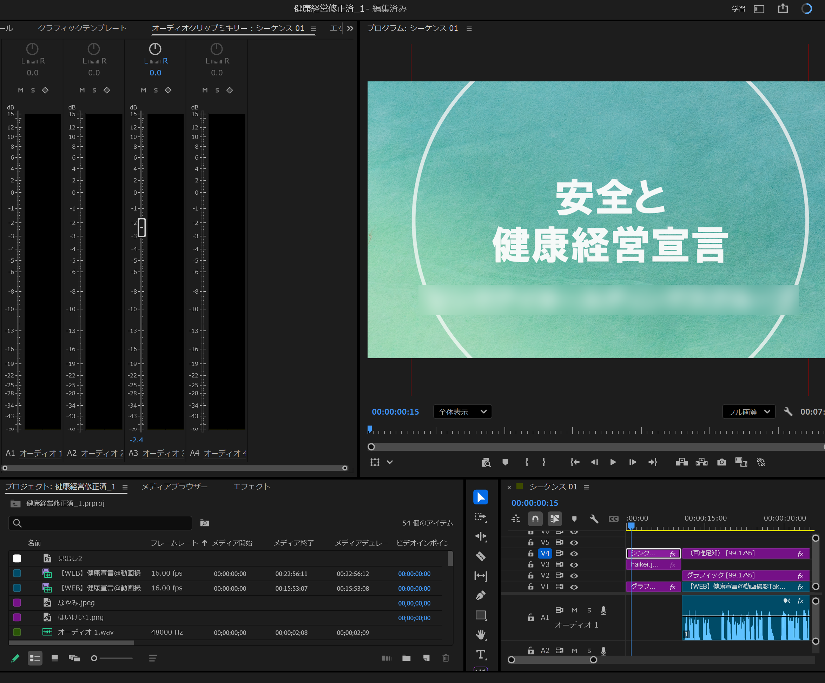Open Program monitor panel menu
825x683 pixels.
click(469, 29)
